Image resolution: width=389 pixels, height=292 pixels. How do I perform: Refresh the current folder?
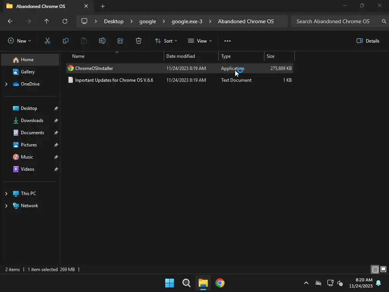pyautogui.click(x=65, y=21)
